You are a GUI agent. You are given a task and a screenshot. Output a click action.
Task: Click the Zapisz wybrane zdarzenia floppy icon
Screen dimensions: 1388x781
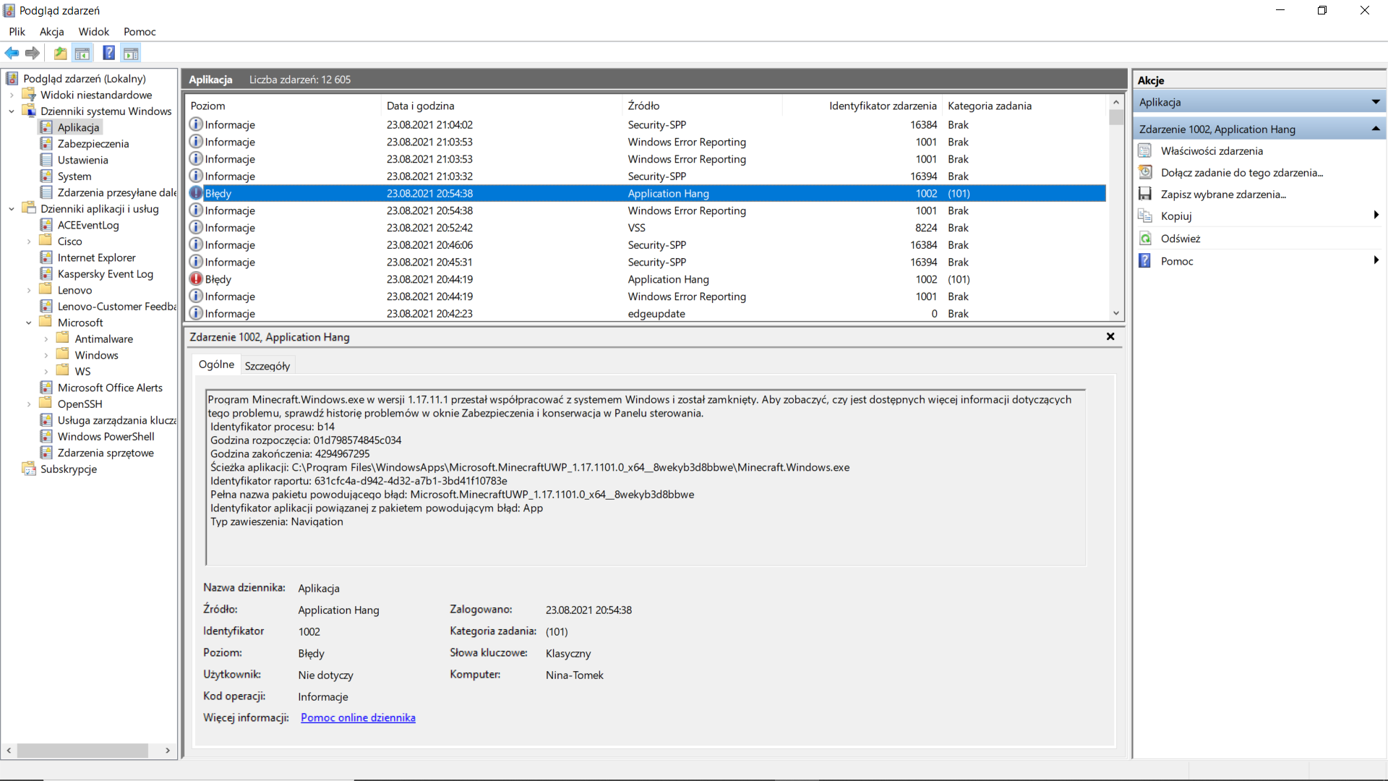1145,194
